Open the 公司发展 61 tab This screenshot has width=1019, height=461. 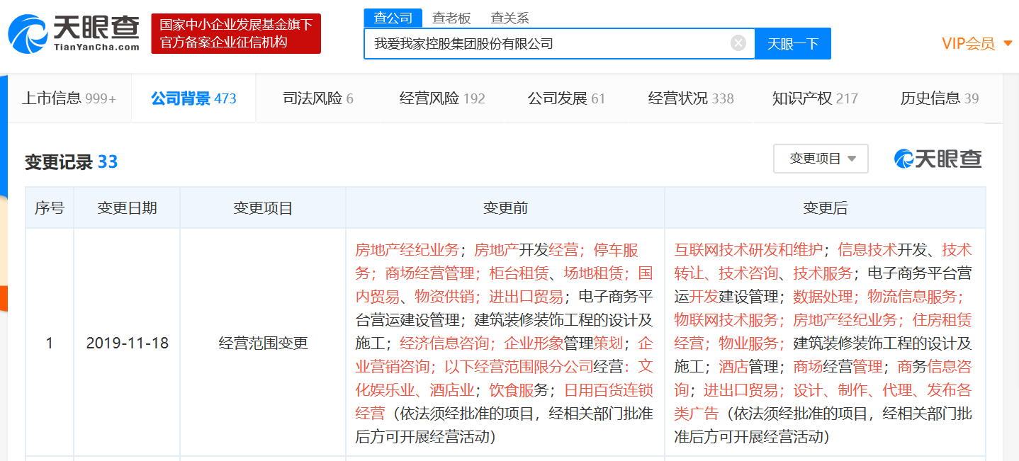tap(566, 98)
